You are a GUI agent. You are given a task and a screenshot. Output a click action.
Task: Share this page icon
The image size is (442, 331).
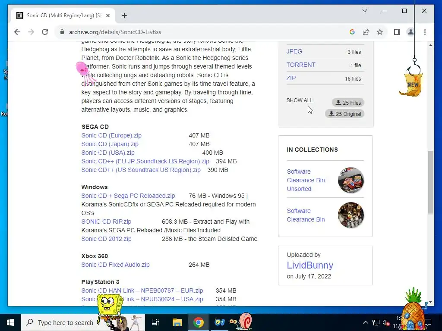click(366, 32)
